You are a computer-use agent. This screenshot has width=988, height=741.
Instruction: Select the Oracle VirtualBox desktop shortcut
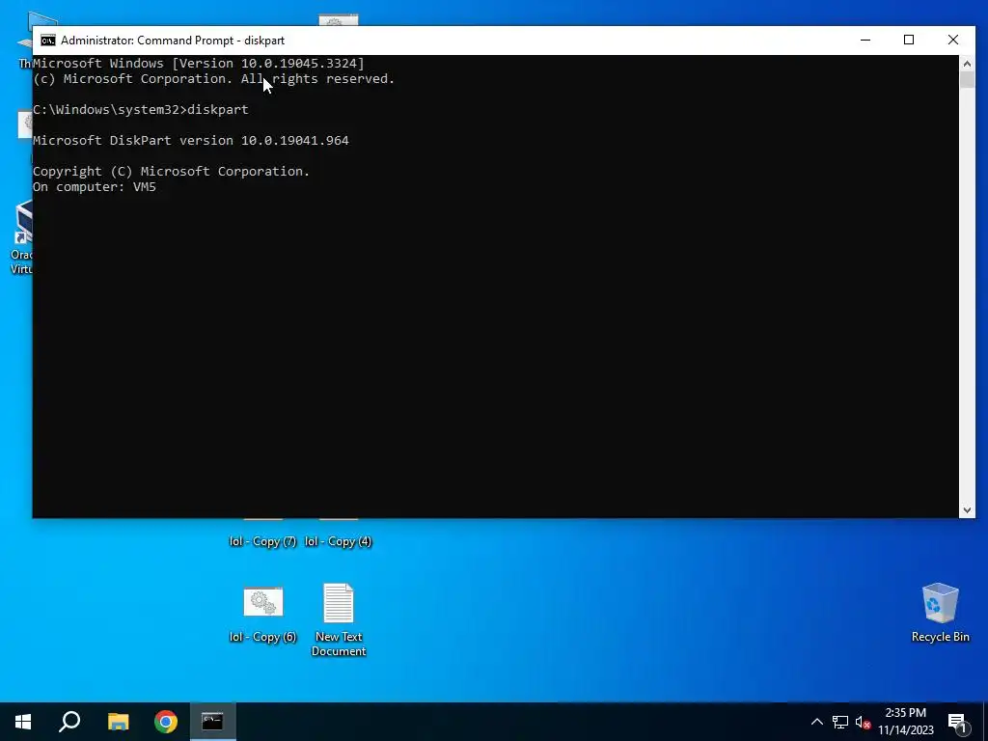pyautogui.click(x=21, y=237)
